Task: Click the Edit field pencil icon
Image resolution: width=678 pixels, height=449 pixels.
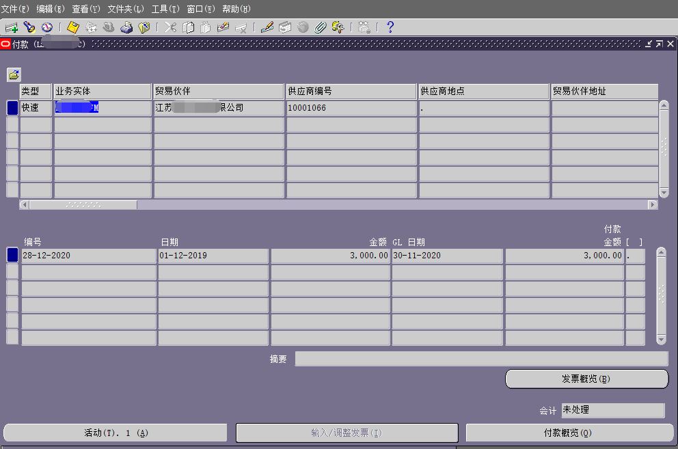Action: coord(267,27)
